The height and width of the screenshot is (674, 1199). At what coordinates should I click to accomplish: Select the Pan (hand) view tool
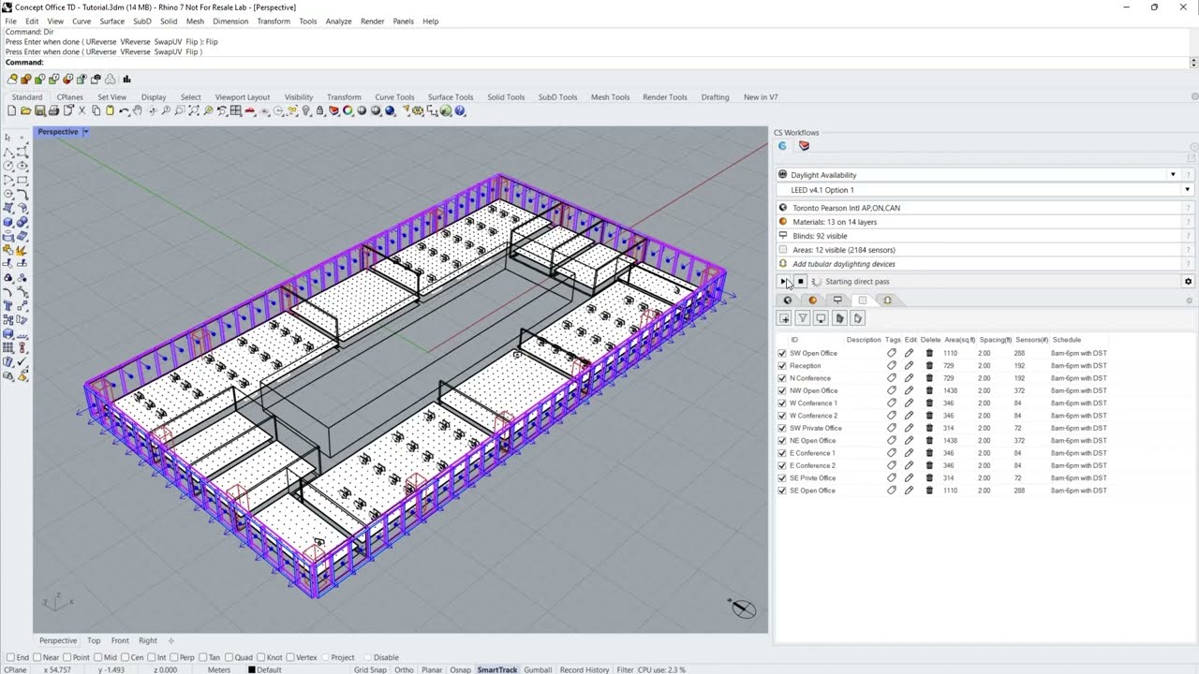pos(138,110)
